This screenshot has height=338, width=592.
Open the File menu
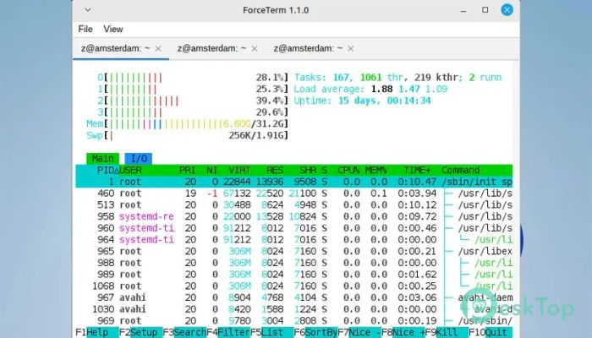85,29
